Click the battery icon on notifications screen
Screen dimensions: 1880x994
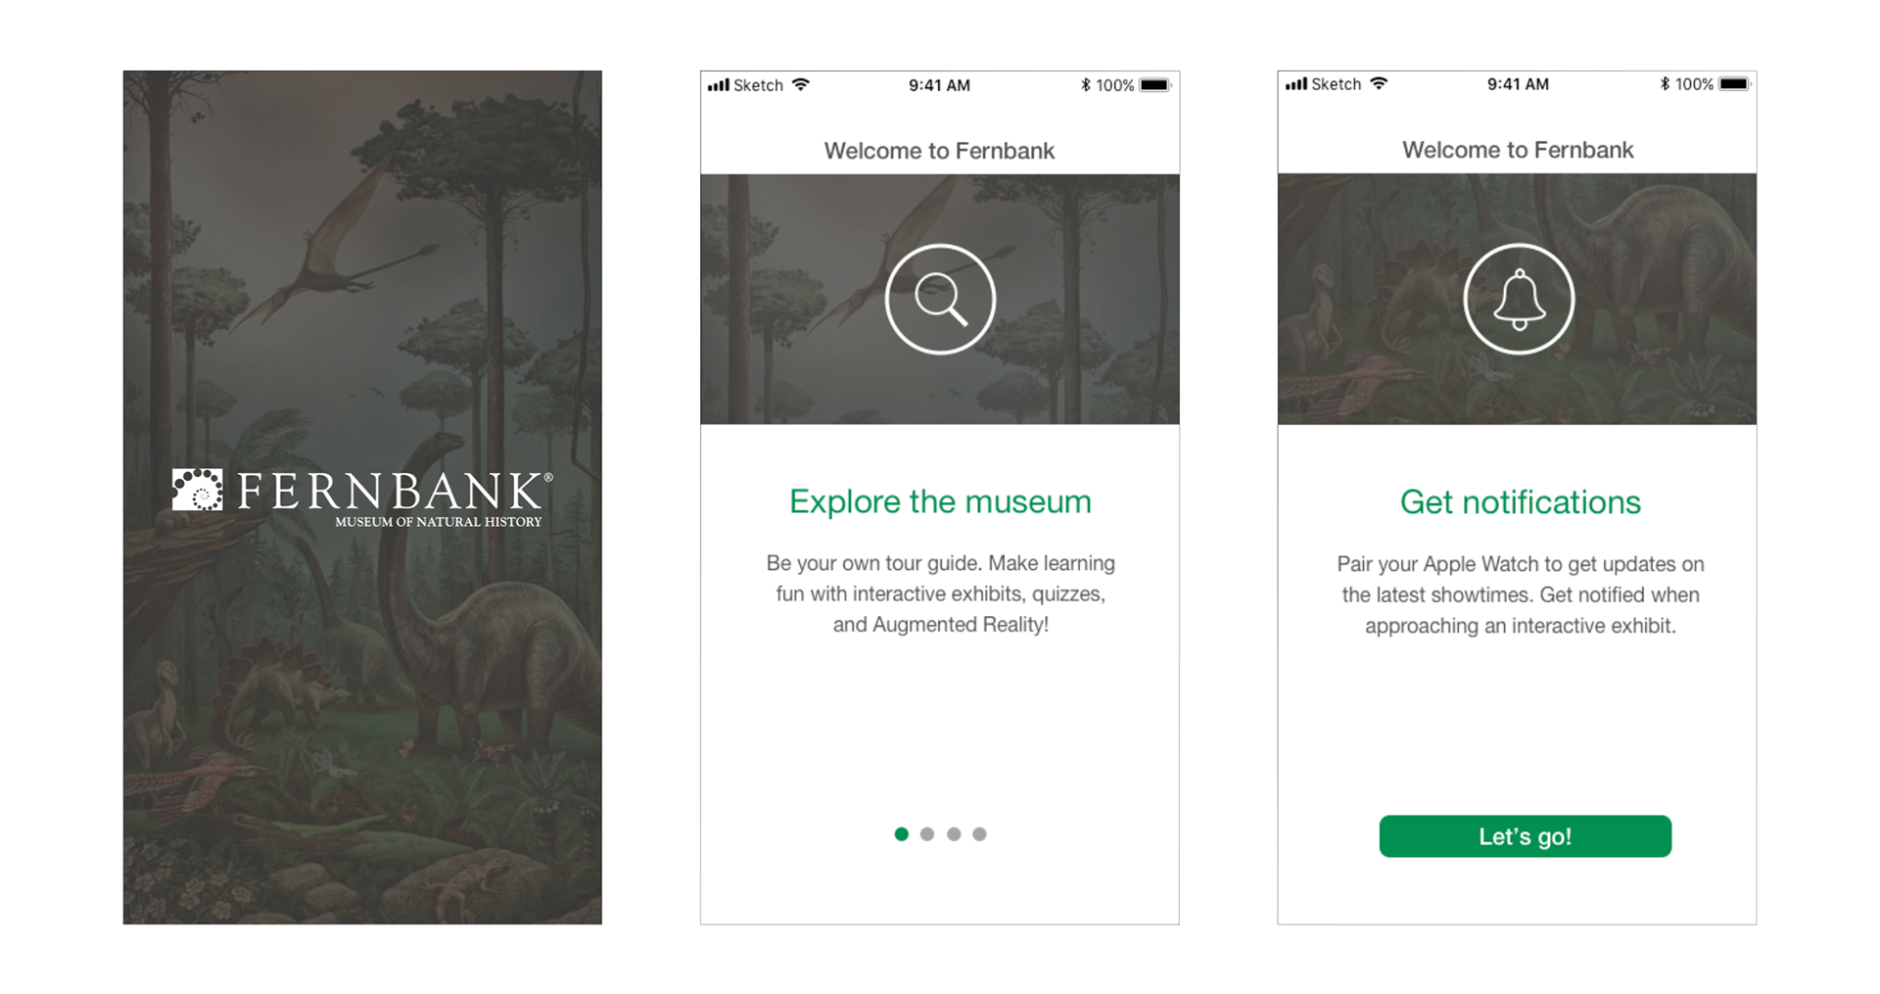[1734, 84]
